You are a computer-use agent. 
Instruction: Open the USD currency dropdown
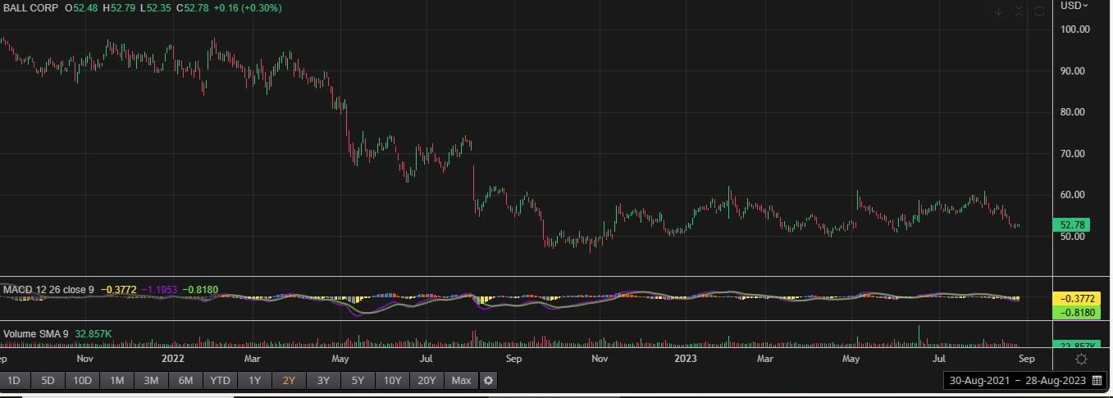pos(1074,6)
